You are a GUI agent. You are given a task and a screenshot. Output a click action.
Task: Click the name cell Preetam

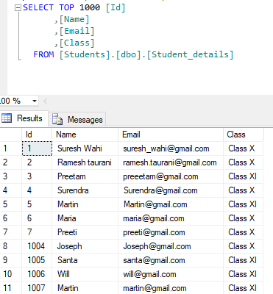coord(85,176)
